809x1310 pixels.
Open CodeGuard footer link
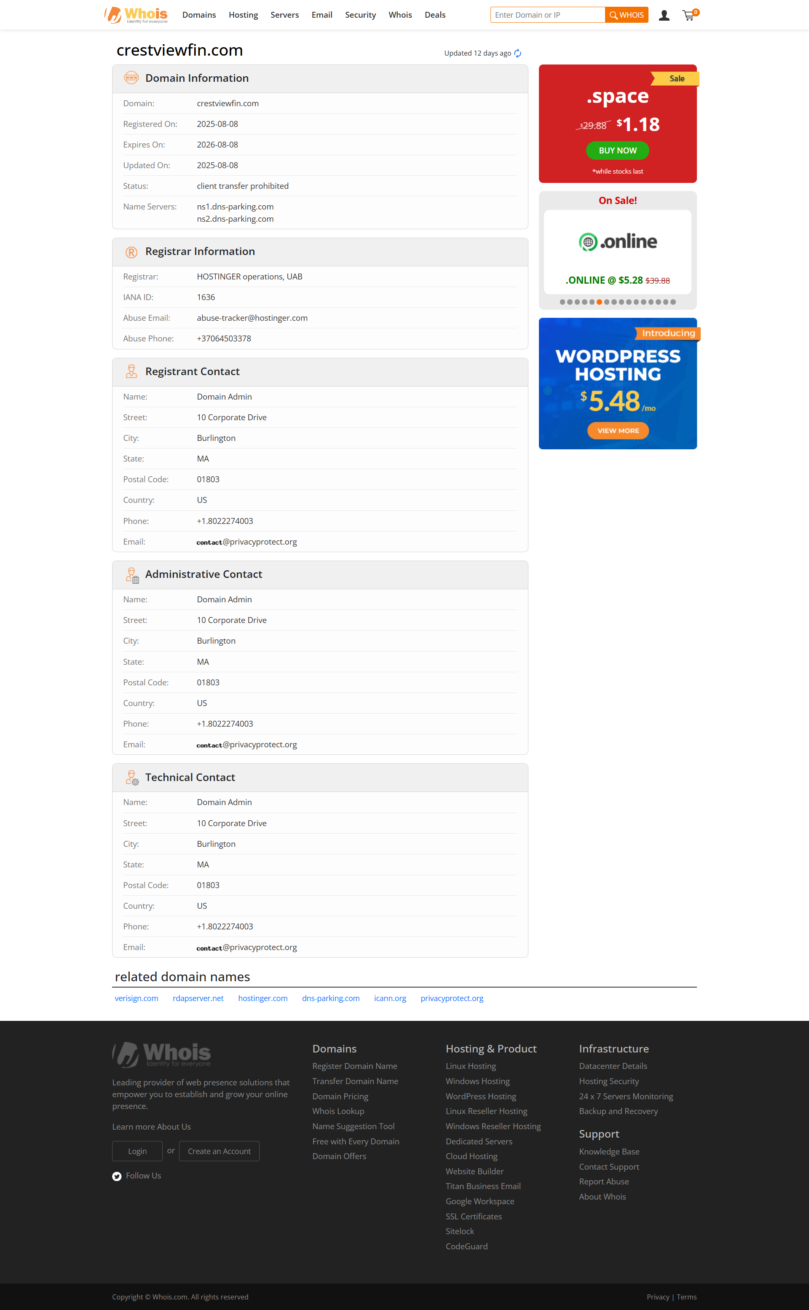tap(466, 1246)
